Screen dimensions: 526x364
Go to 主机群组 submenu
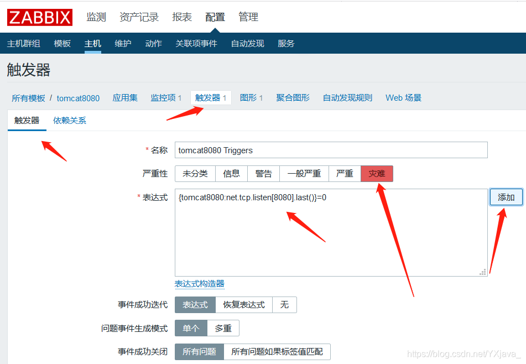point(24,43)
